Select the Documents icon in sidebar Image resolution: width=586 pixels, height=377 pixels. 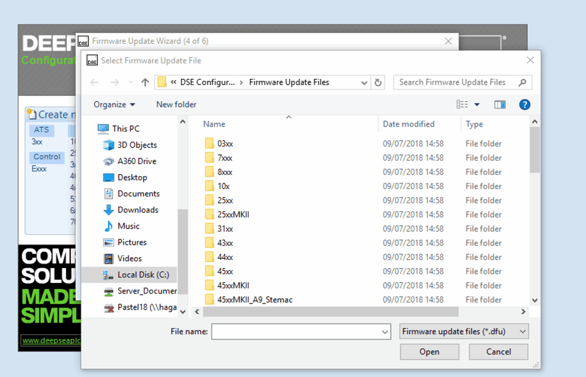(x=108, y=194)
